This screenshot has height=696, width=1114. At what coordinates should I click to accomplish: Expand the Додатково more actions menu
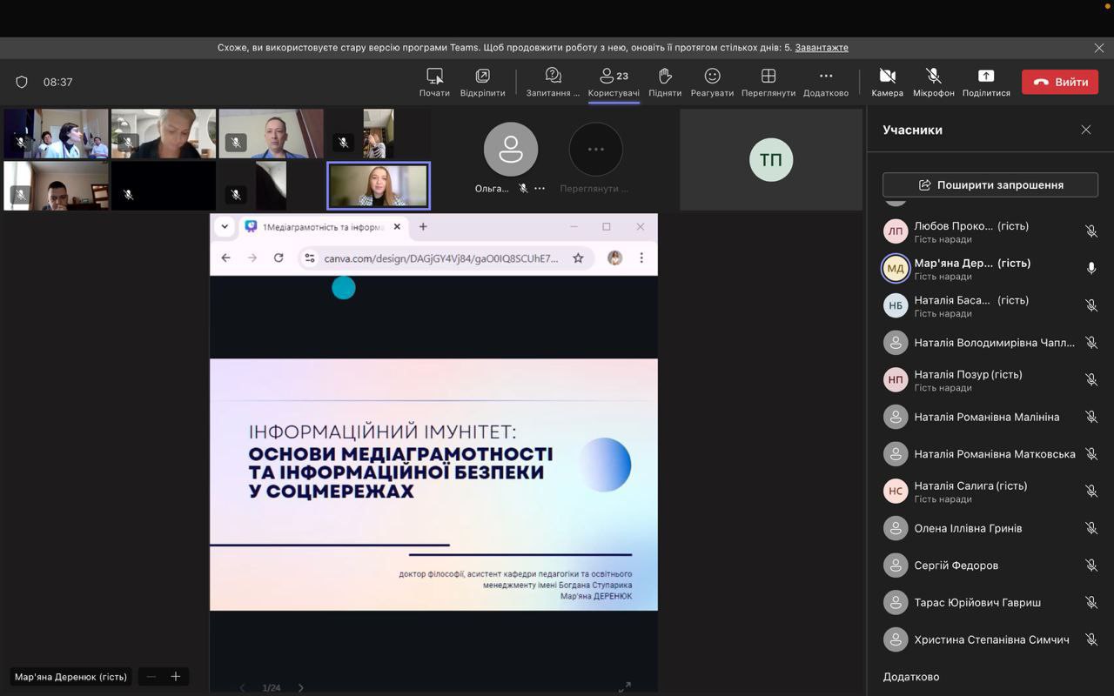[x=825, y=77]
